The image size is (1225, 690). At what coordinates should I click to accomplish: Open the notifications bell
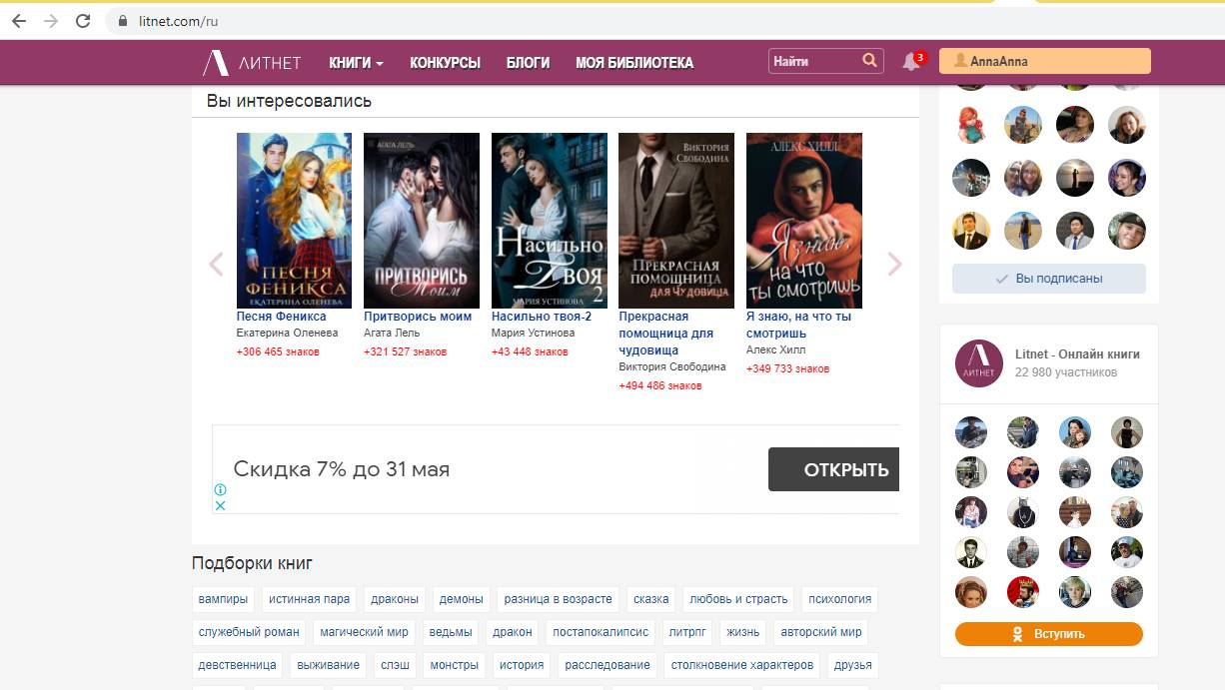tap(910, 62)
